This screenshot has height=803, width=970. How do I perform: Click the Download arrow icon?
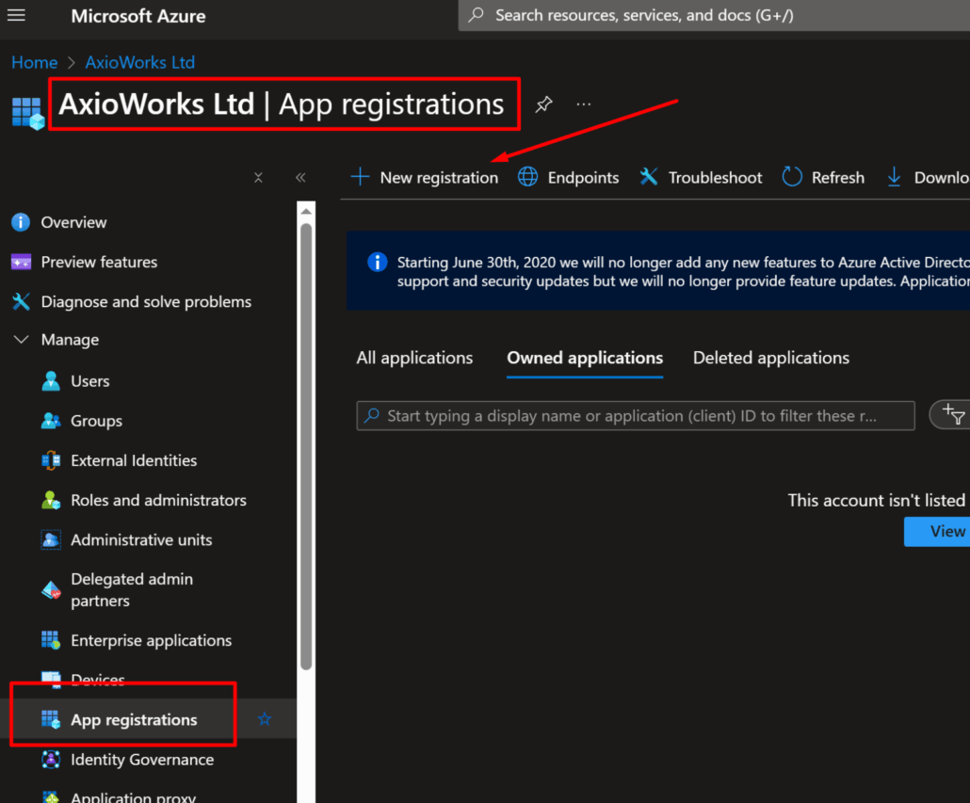click(x=894, y=177)
